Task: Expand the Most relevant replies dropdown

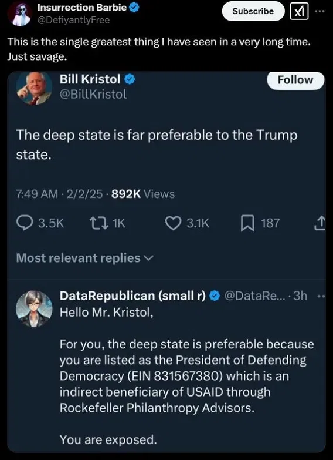Action: click(85, 258)
